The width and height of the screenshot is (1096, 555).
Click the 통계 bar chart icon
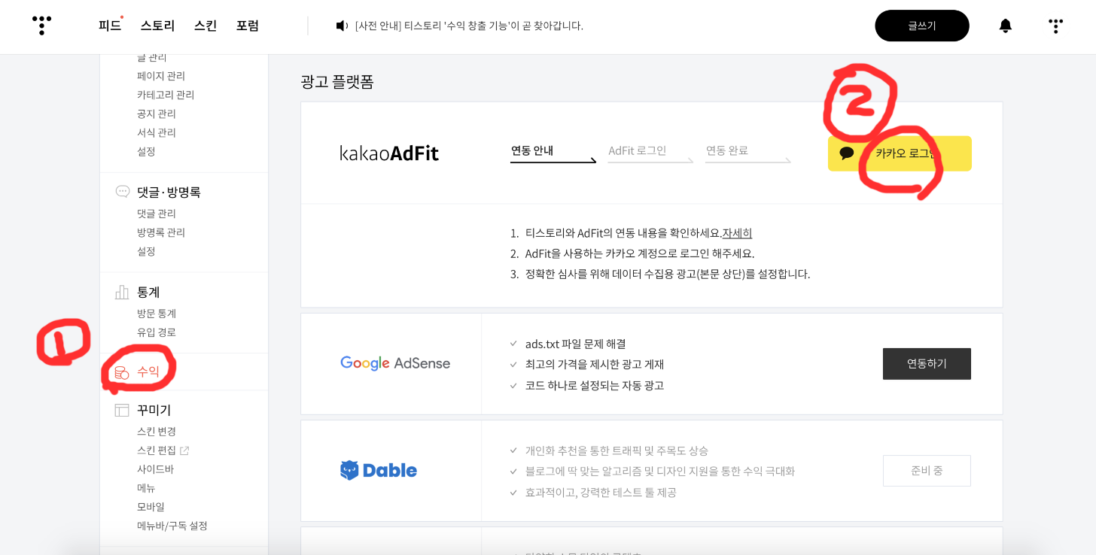(122, 292)
